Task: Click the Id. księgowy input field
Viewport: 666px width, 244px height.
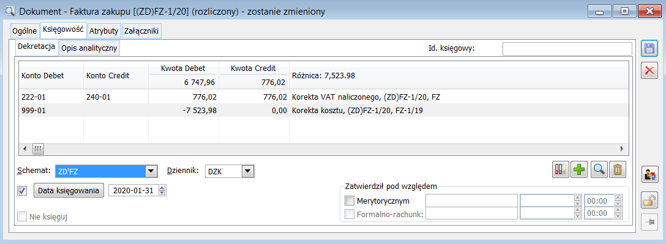Action: [x=567, y=49]
